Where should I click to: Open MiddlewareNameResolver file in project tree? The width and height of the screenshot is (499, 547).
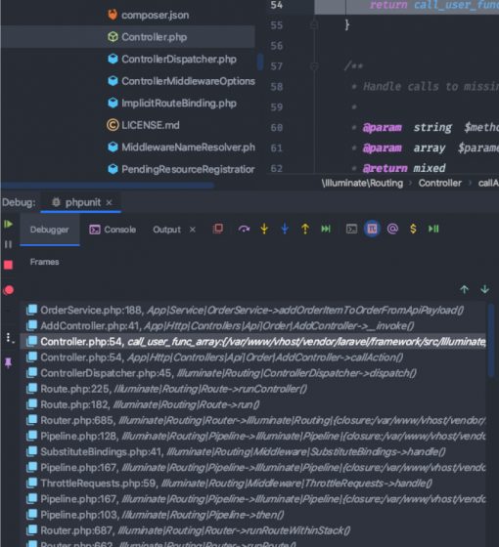181,147
